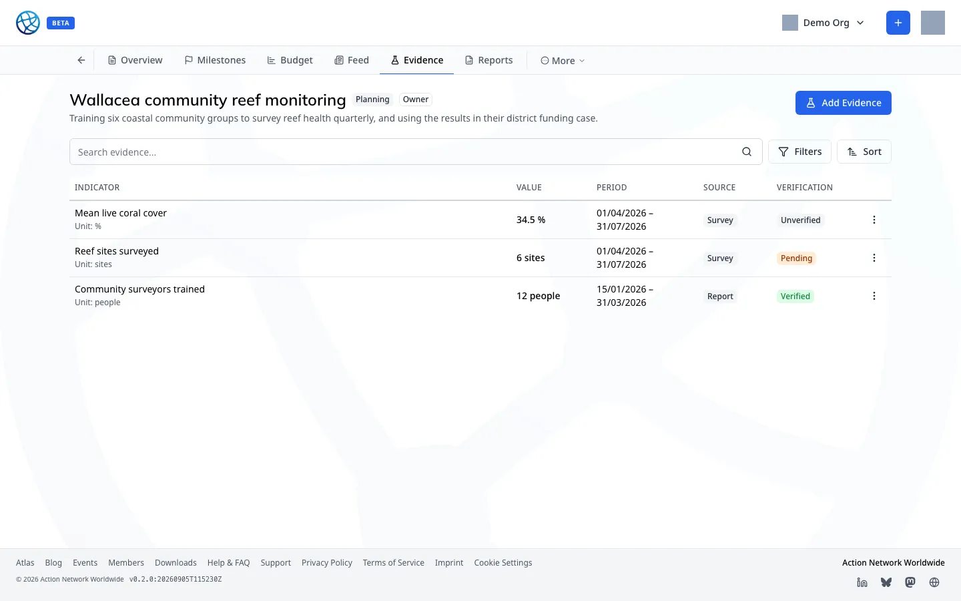Open the Filters options

click(x=799, y=152)
